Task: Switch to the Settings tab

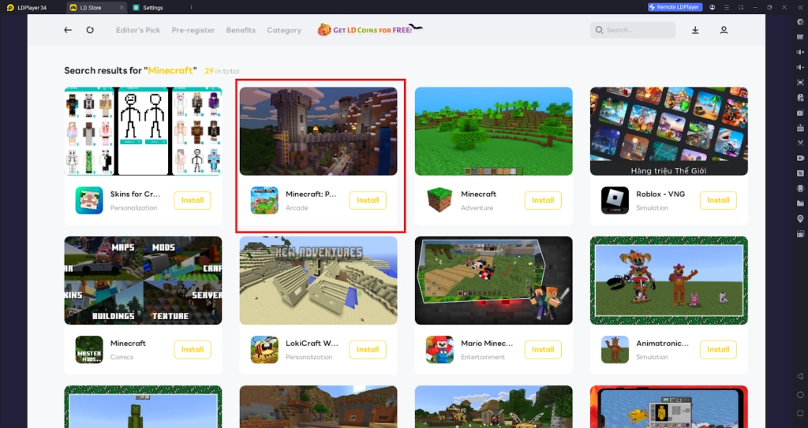Action: coord(148,8)
